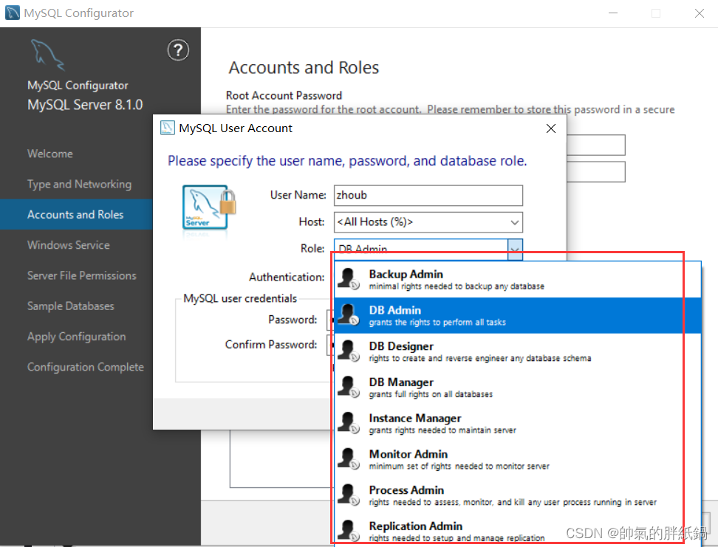
Task: Collapse the Role dropdown arrow
Action: click(515, 250)
